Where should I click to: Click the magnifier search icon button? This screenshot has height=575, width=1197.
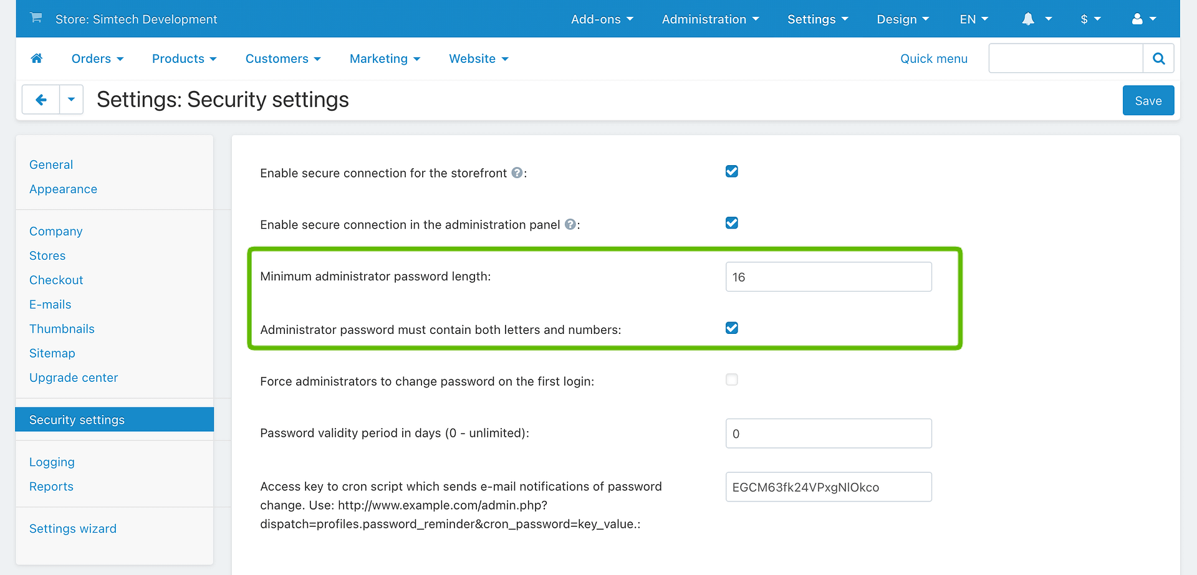[1158, 59]
